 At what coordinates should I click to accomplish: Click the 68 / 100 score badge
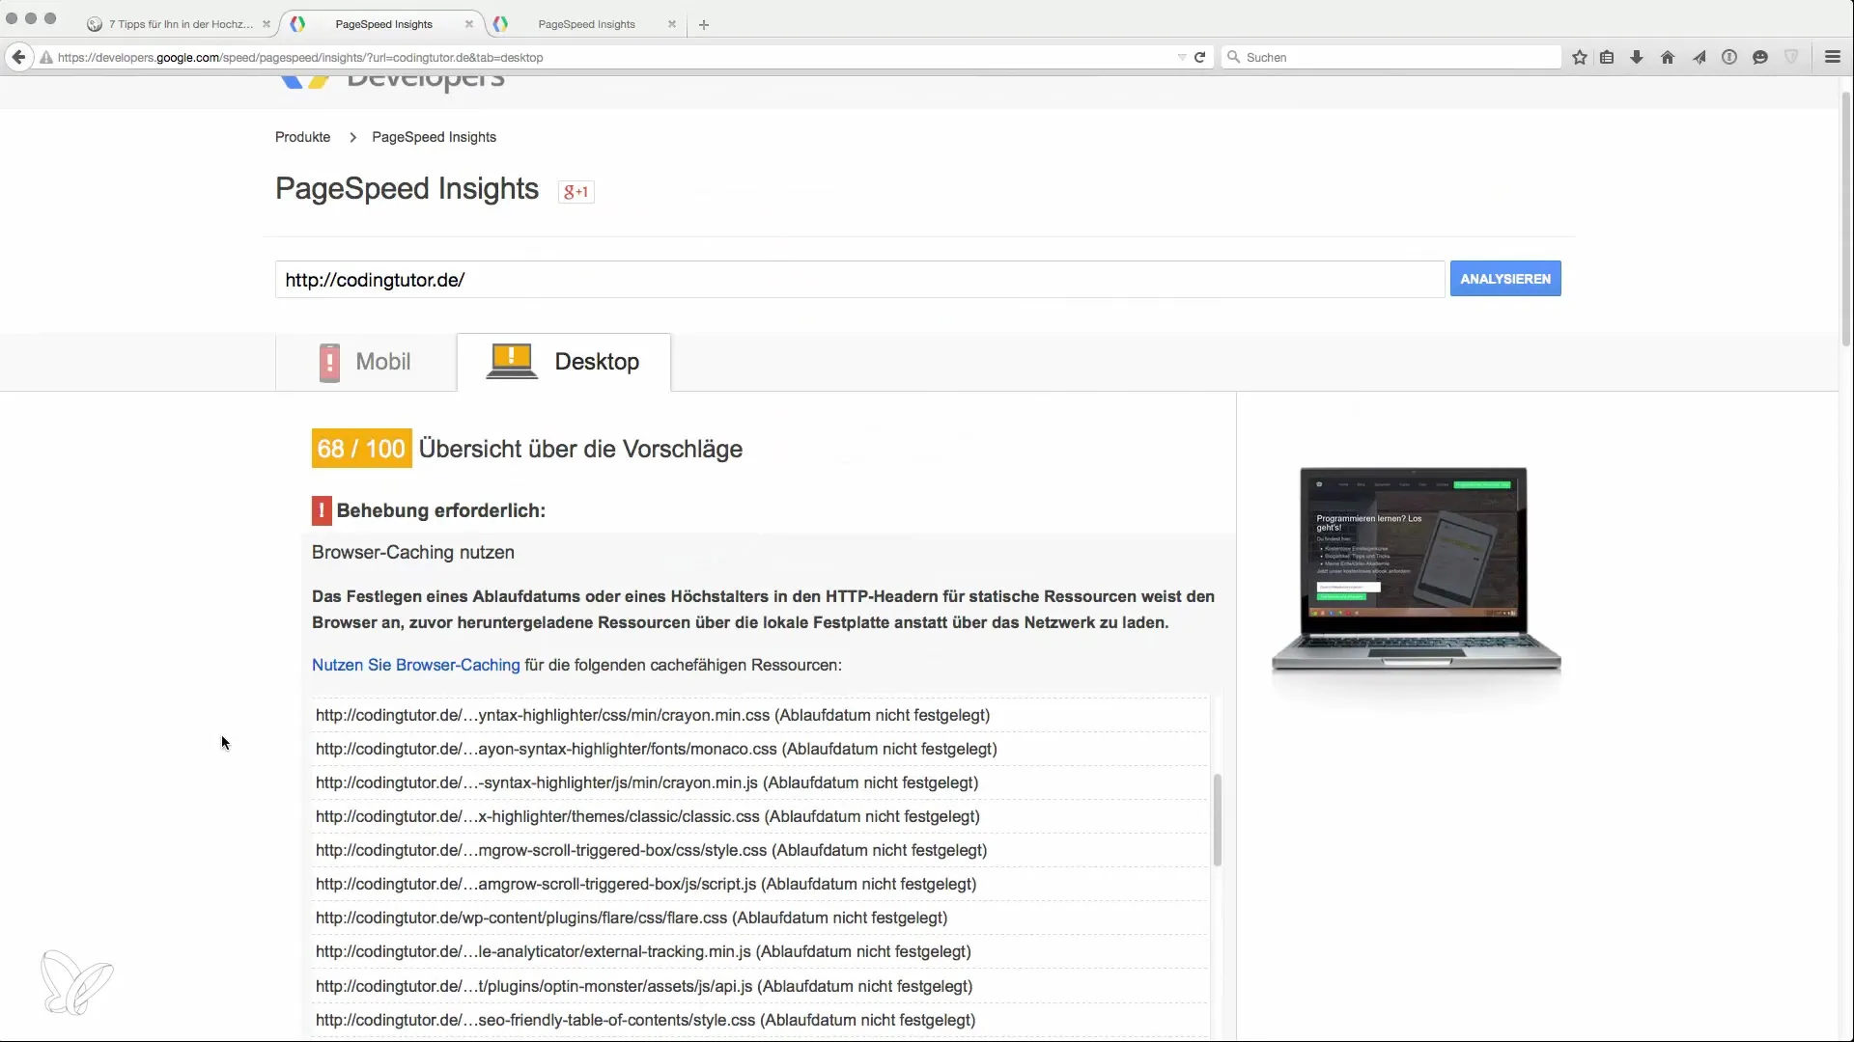click(x=361, y=449)
